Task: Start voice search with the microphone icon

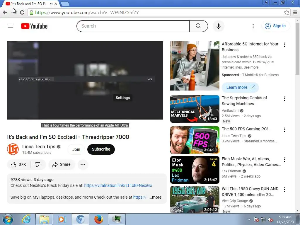Action: pos(218,26)
